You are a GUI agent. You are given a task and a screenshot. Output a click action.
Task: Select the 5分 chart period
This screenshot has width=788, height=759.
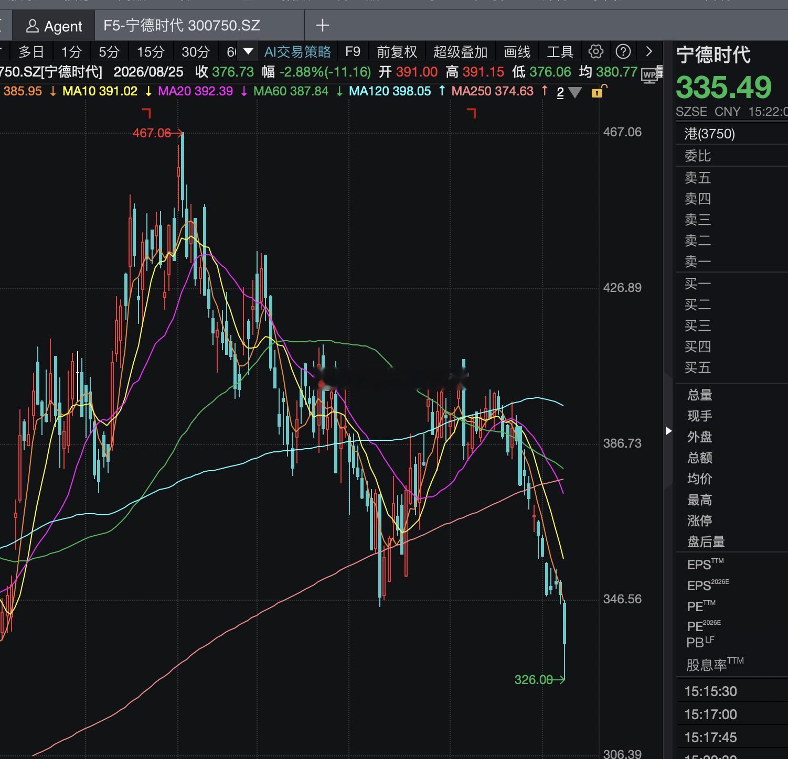click(109, 52)
